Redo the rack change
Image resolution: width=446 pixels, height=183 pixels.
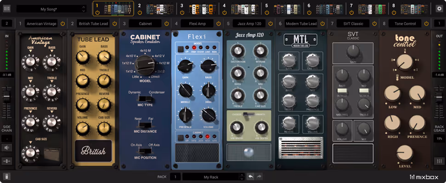click(259, 177)
